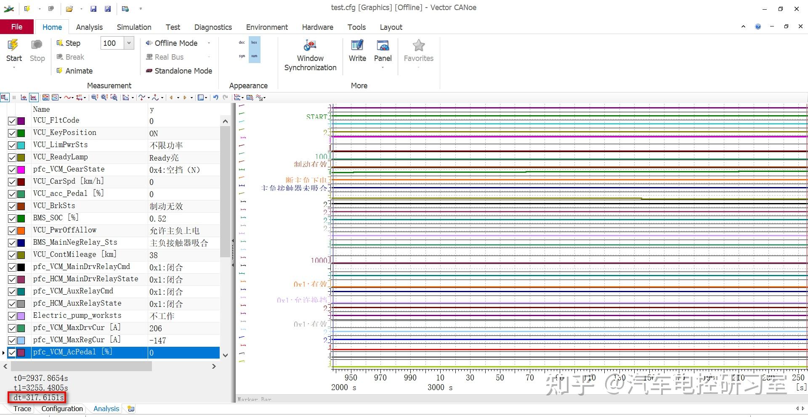Open configuration using the folder icon
This screenshot has height=417, width=808.
(69, 8)
